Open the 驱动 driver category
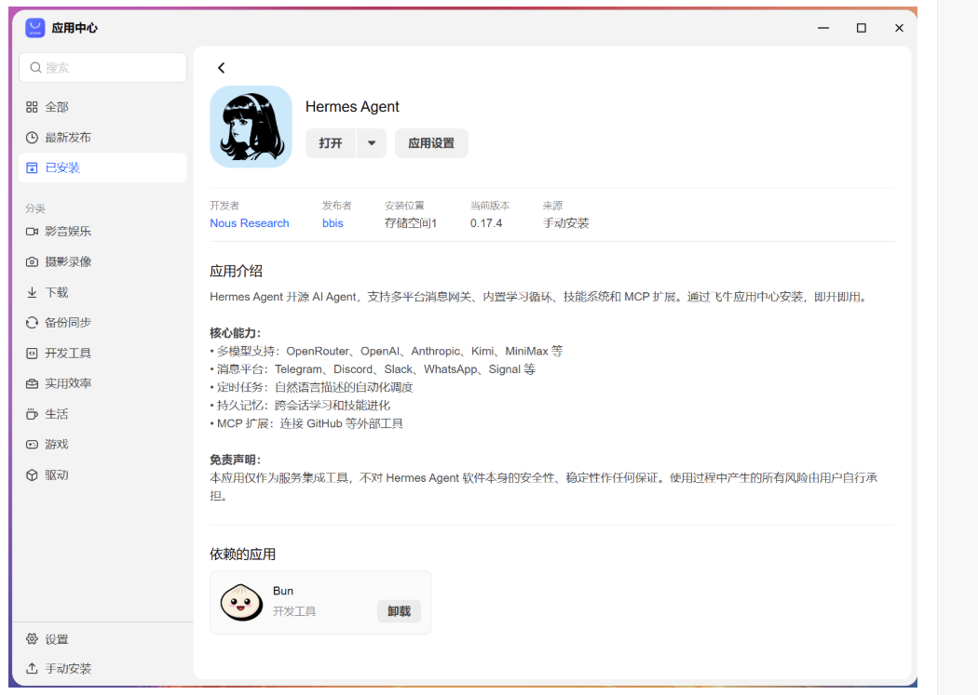The height and width of the screenshot is (695, 978). tap(102, 475)
